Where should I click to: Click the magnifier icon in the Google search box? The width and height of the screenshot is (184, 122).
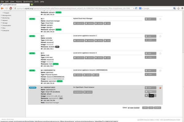(x=174, y=8)
